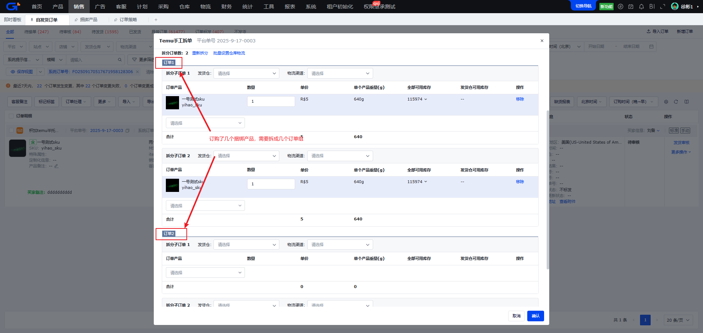Viewport: 703px width, 333px height.
Task: Open product select dropdown under 订单2 拆分子订单 1
Action: pyautogui.click(x=205, y=273)
